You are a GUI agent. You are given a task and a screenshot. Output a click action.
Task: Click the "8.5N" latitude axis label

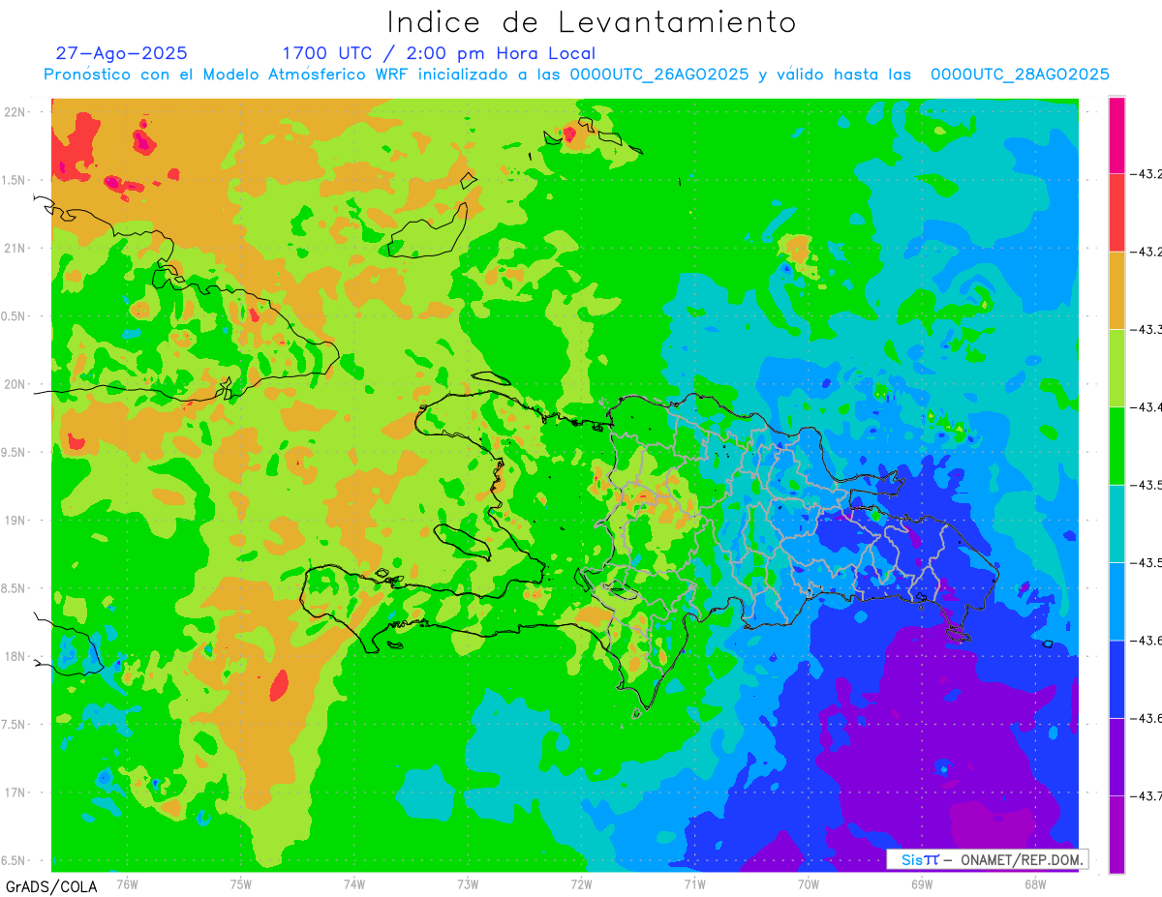tap(15, 588)
